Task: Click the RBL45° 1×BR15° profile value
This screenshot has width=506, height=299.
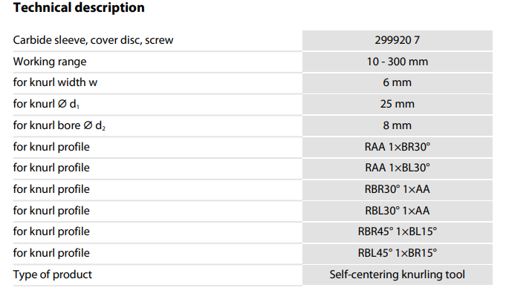Action: coord(397,253)
